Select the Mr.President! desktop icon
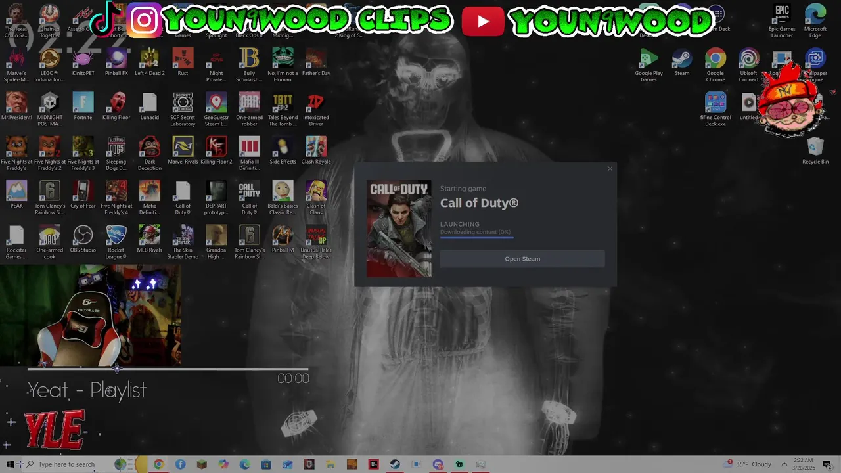This screenshot has width=841, height=473. pyautogui.click(x=16, y=106)
